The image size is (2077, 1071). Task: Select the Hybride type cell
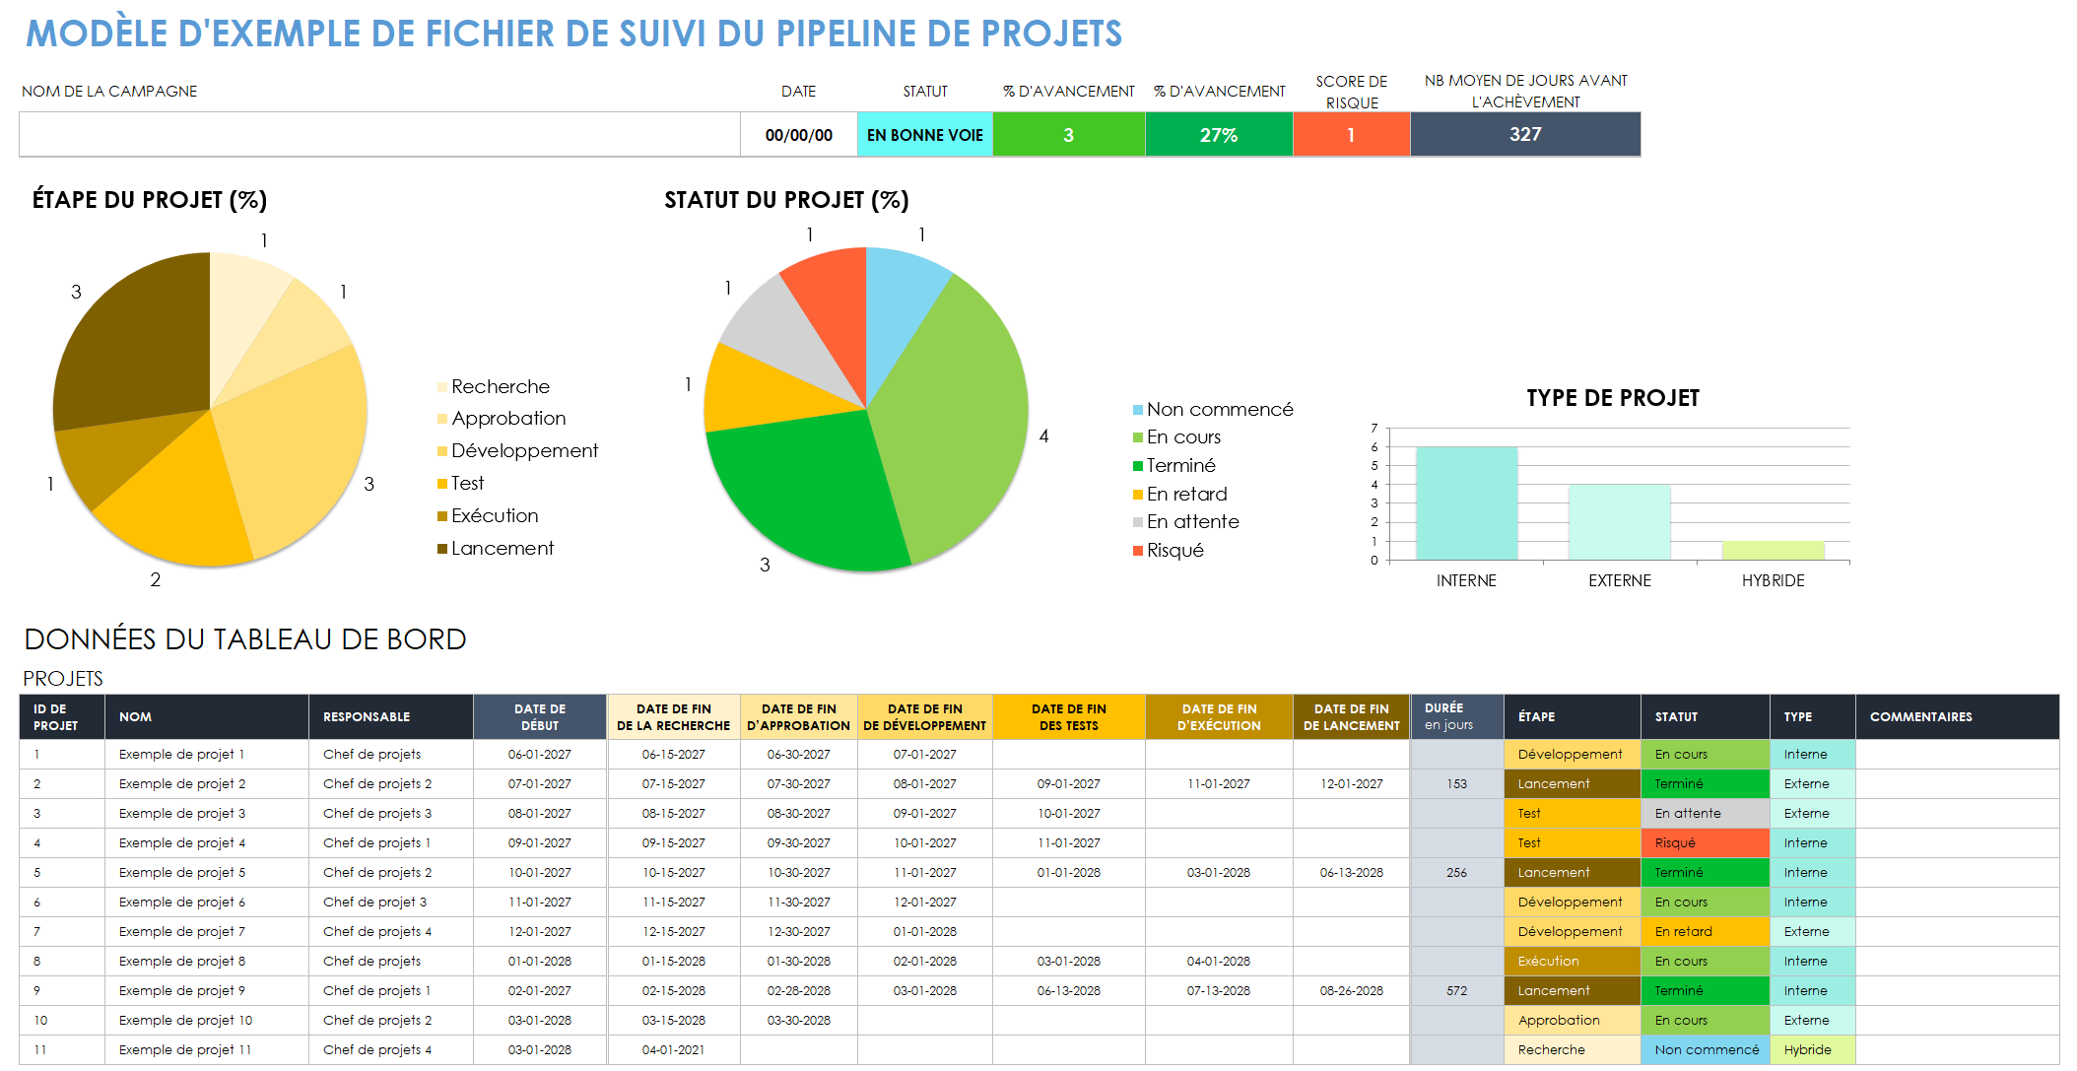point(1813,1049)
